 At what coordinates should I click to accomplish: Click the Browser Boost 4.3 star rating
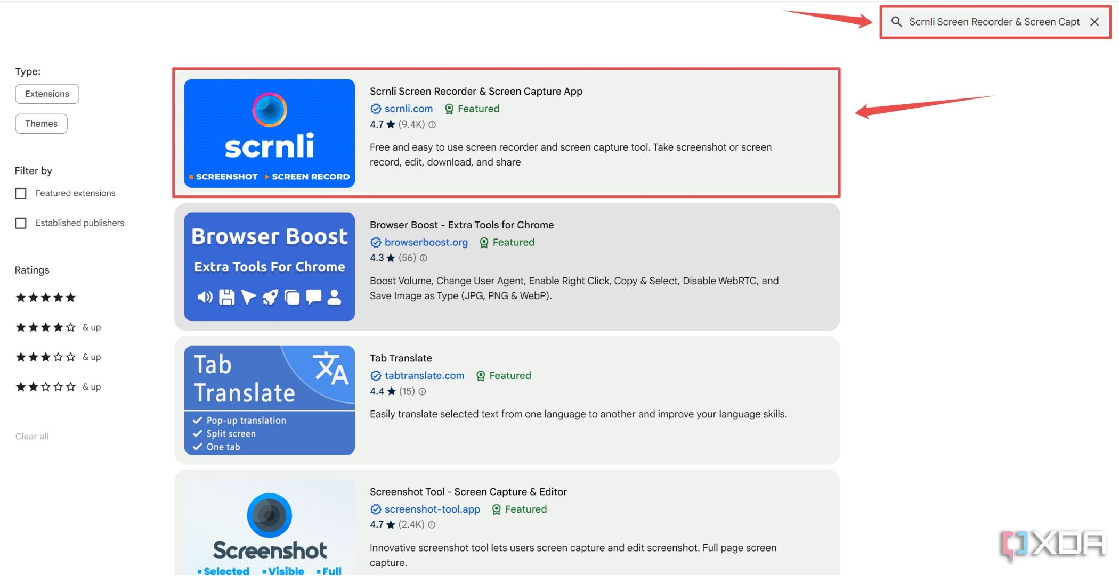click(x=383, y=258)
